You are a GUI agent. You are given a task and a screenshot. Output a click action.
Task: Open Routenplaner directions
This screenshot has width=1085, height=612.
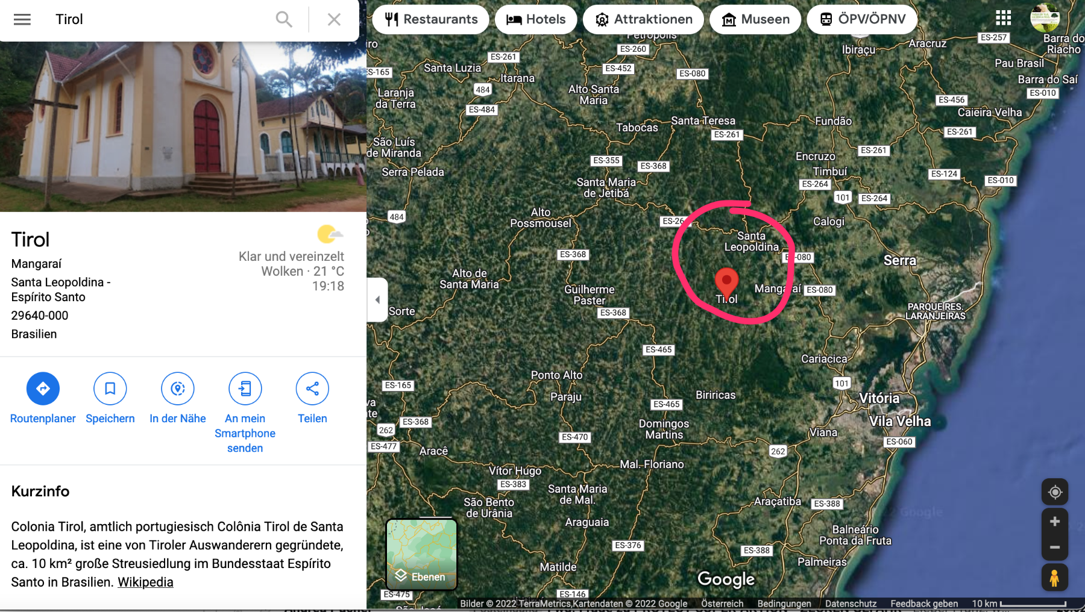43,389
